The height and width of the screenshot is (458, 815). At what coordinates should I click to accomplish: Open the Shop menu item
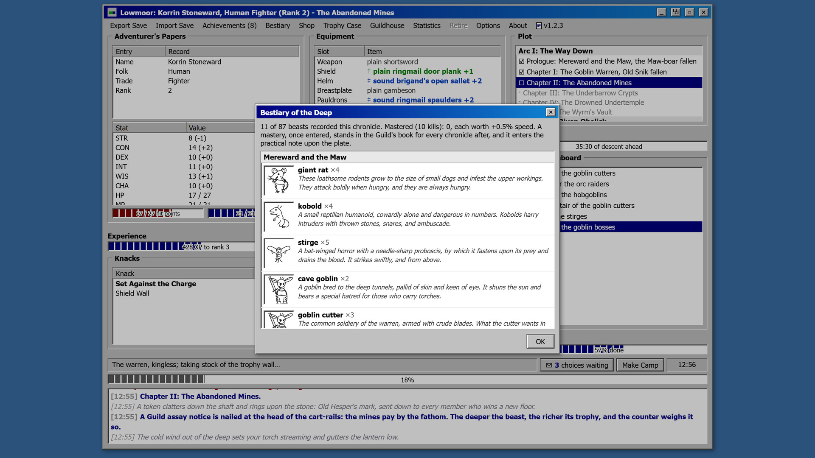306,25
